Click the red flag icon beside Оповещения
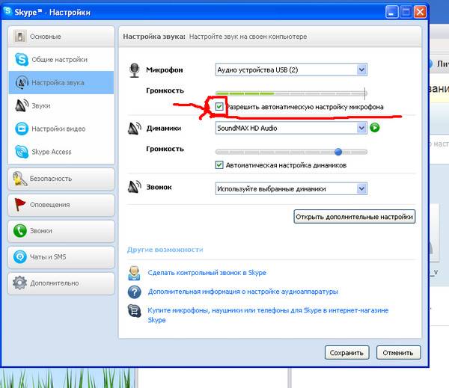Image resolution: width=449 pixels, height=388 pixels. pyautogui.click(x=19, y=205)
